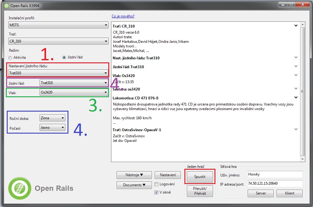Collapse the Lokomotiva CD 471 076-0 section
This screenshot has height=207, width=313.
(x=296, y=98)
